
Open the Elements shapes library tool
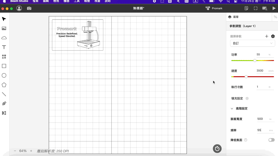4,56
